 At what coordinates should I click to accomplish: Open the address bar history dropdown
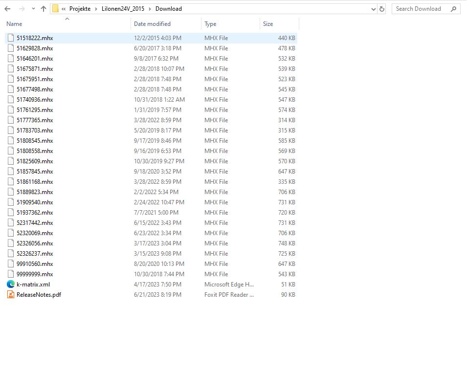tap(374, 9)
